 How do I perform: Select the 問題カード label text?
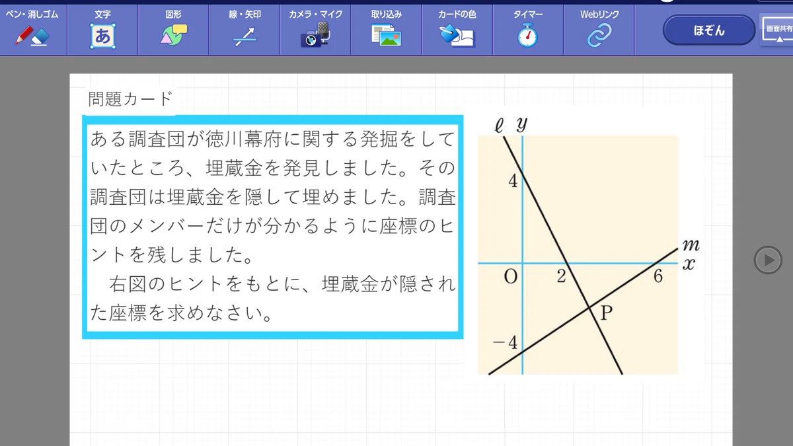(130, 99)
